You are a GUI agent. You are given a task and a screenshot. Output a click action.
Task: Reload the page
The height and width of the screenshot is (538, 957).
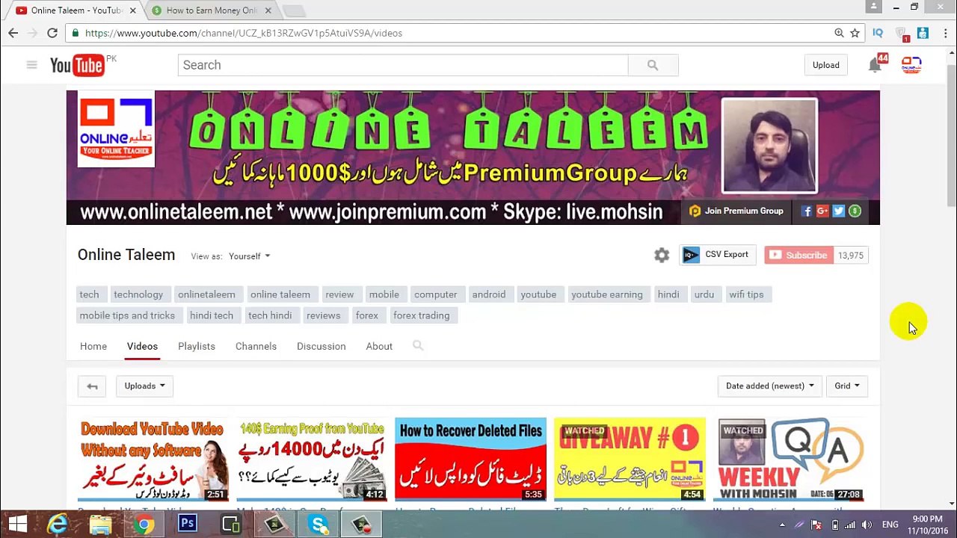(x=52, y=33)
